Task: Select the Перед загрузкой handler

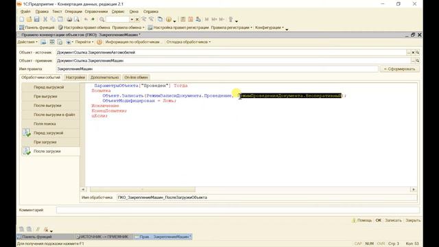Action: [51, 133]
